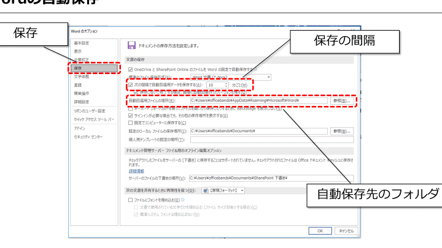Click the default local Documents path field

coord(259,131)
